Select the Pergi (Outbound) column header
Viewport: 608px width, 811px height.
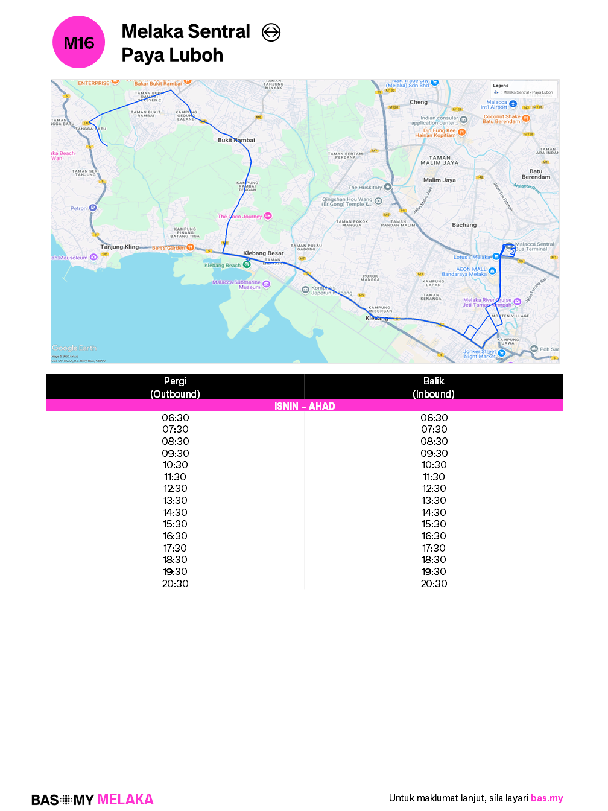click(x=176, y=387)
